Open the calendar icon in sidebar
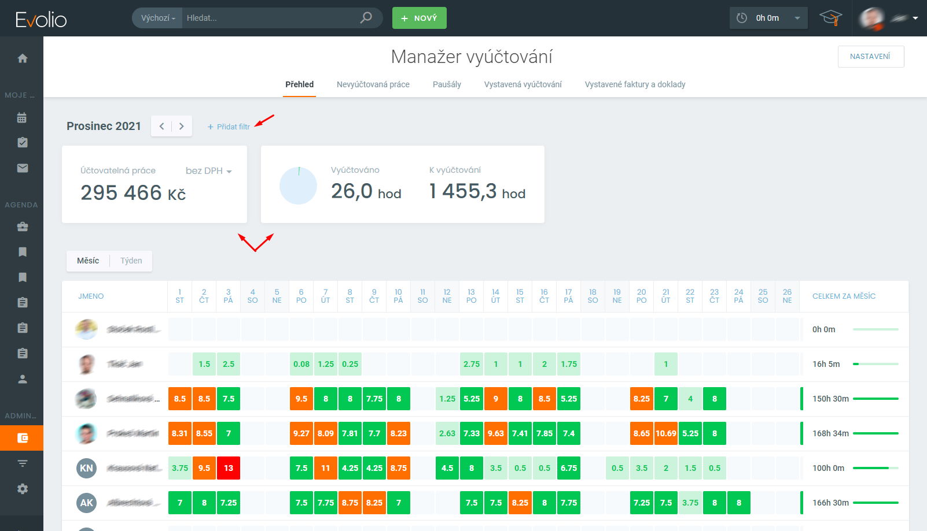 [x=23, y=118]
